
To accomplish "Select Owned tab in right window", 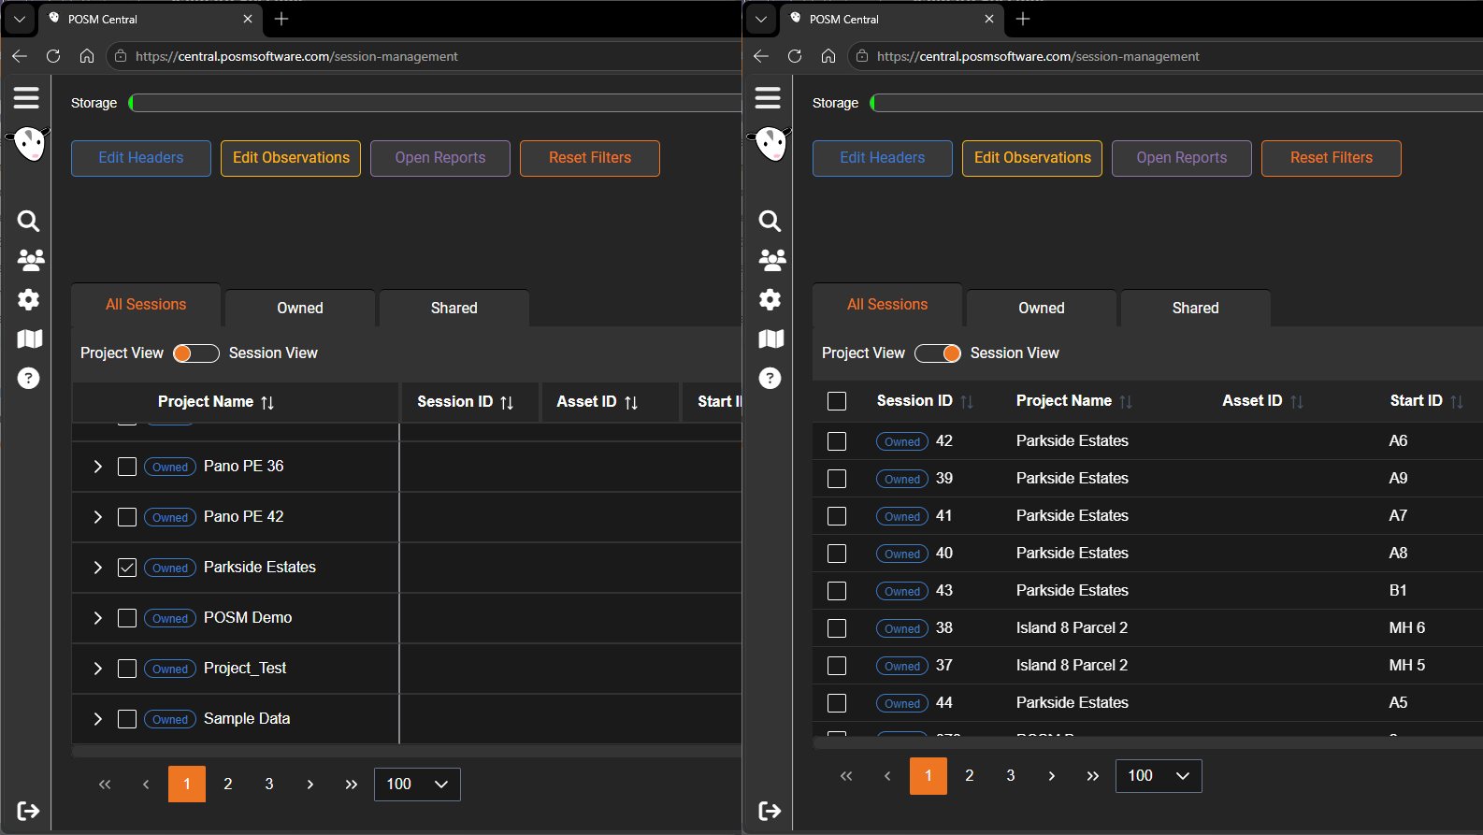I will (1042, 309).
